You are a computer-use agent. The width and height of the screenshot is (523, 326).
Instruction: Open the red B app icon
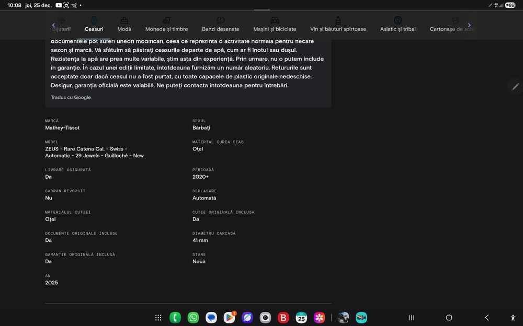click(x=283, y=318)
